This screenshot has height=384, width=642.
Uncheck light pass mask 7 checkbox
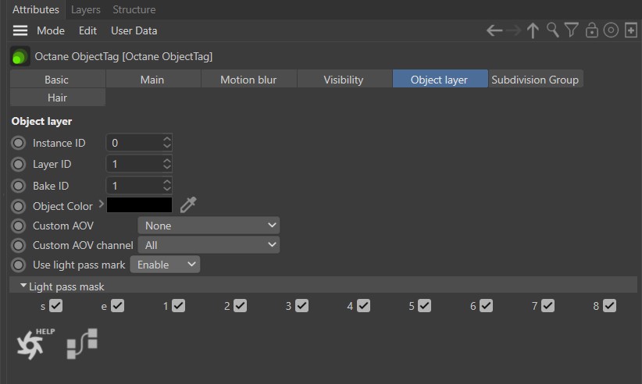pos(547,305)
